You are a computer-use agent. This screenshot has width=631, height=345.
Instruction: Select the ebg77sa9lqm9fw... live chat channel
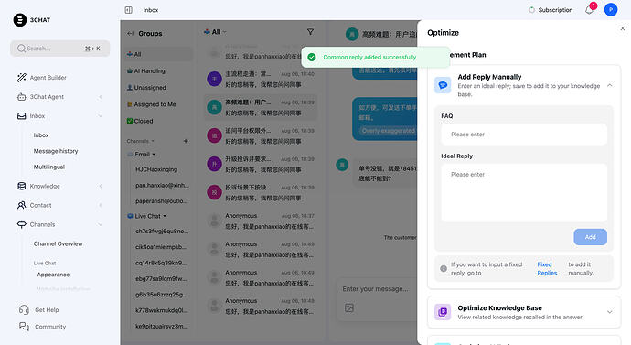(161, 278)
